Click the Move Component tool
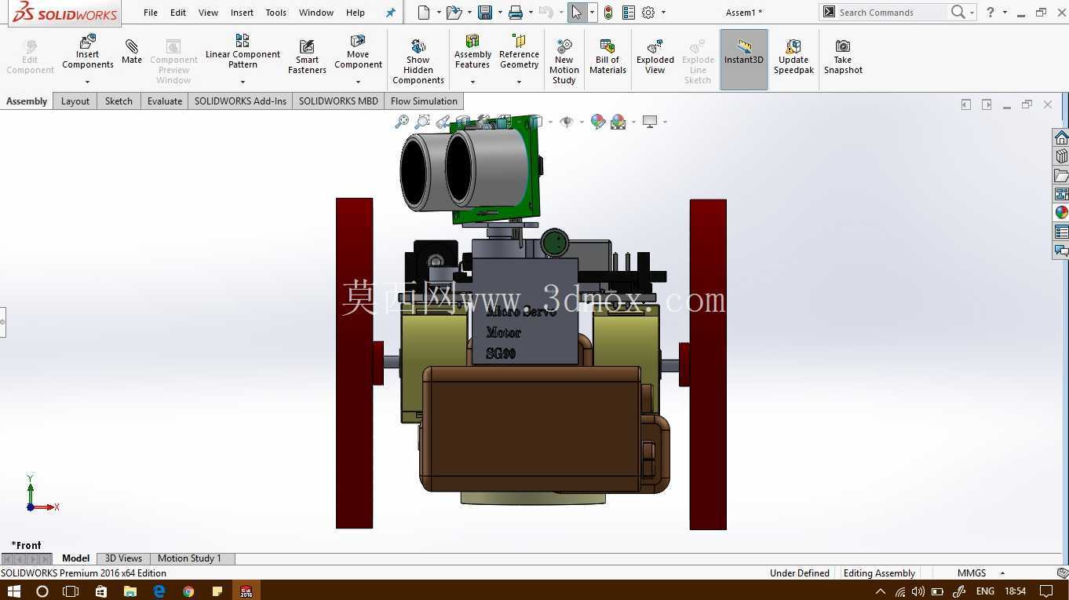 pyautogui.click(x=358, y=52)
